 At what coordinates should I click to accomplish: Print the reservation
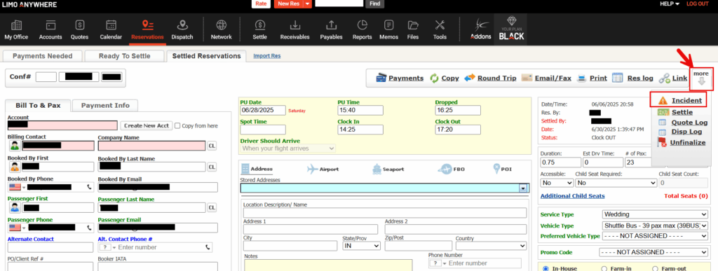pyautogui.click(x=592, y=78)
